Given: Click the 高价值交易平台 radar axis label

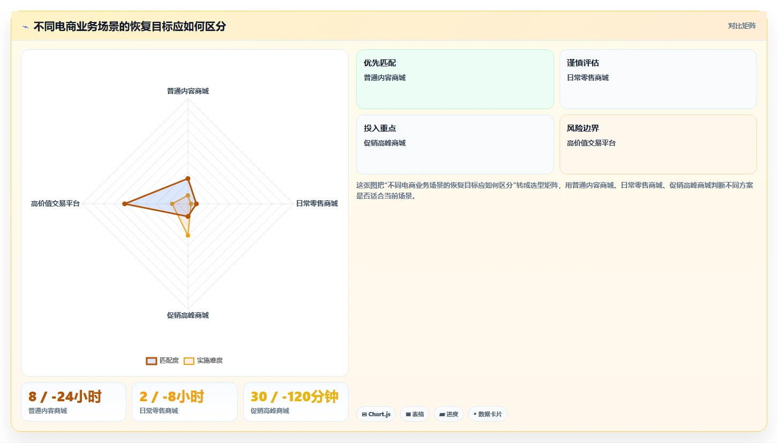Looking at the screenshot, I should click(55, 203).
